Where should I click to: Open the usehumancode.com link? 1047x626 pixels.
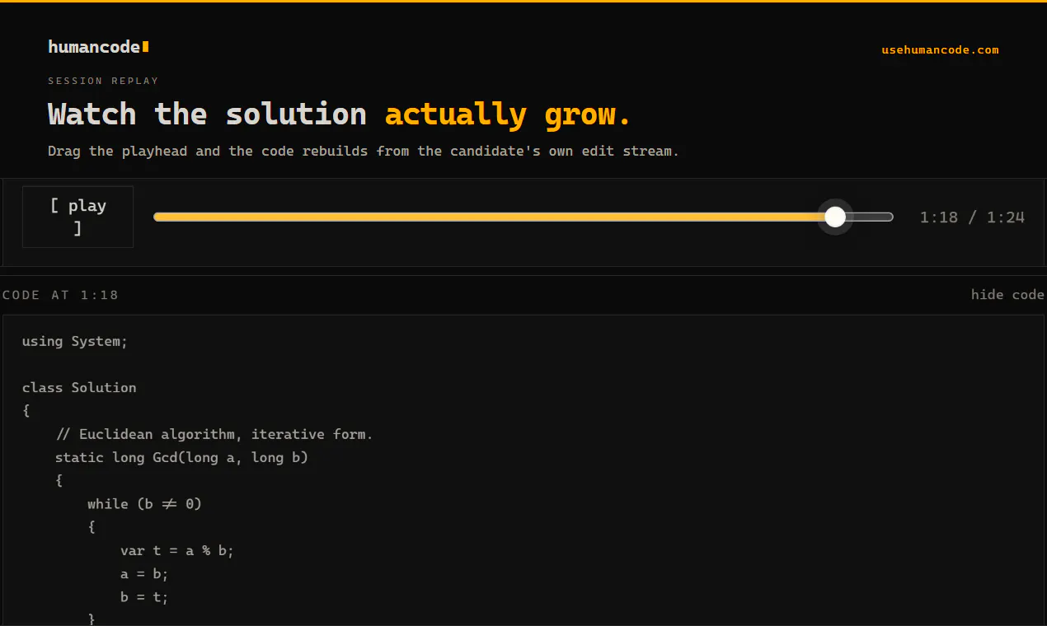(940, 50)
